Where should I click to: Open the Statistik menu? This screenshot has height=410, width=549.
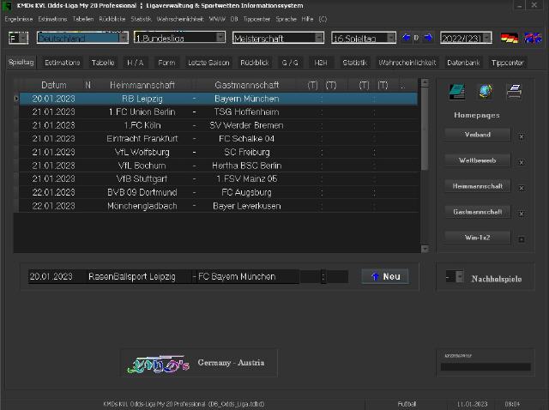pos(141,19)
